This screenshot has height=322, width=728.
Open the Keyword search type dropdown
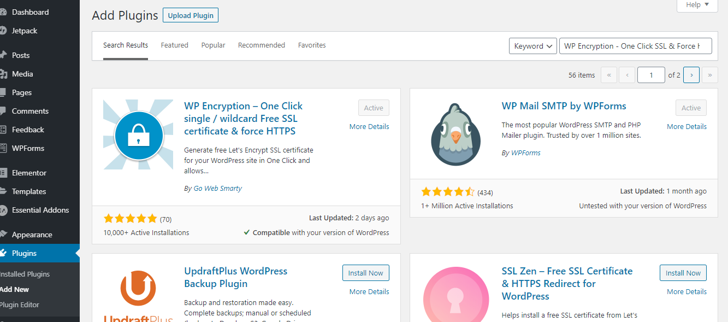pyautogui.click(x=533, y=46)
